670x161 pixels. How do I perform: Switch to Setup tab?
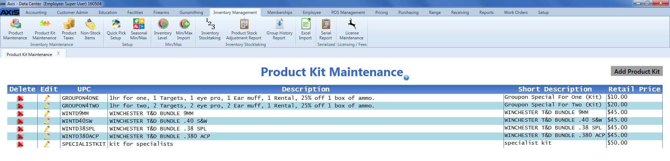coord(543,13)
